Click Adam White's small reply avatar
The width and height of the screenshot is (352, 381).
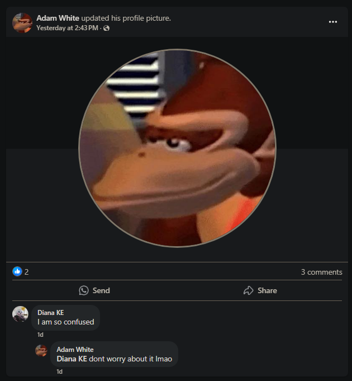41,351
